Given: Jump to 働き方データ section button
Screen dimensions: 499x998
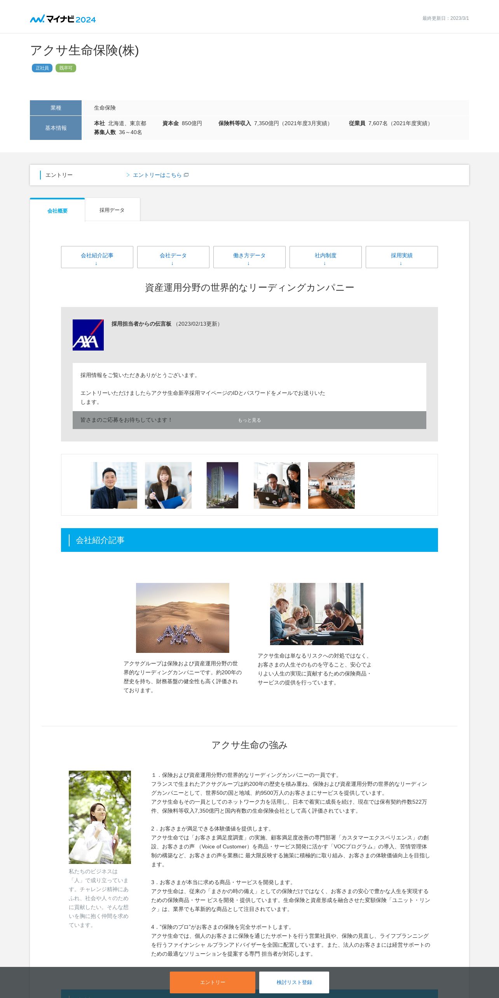Looking at the screenshot, I should 249,257.
